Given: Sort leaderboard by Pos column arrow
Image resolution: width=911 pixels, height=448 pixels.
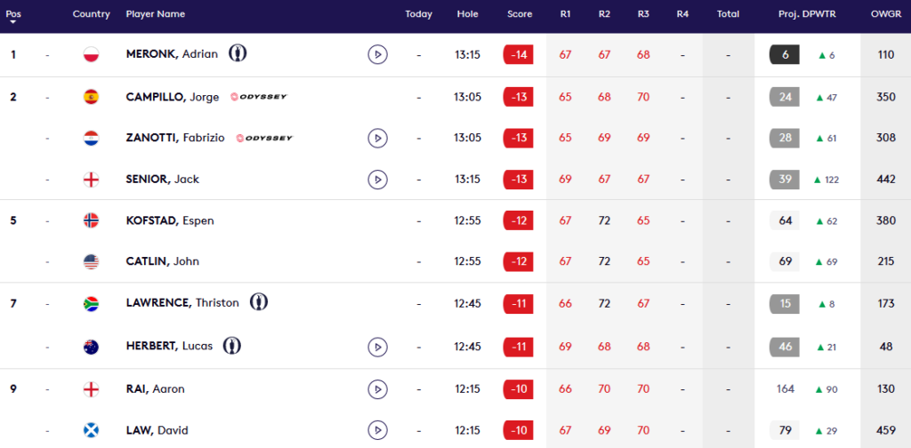Looking at the screenshot, I should [13, 21].
